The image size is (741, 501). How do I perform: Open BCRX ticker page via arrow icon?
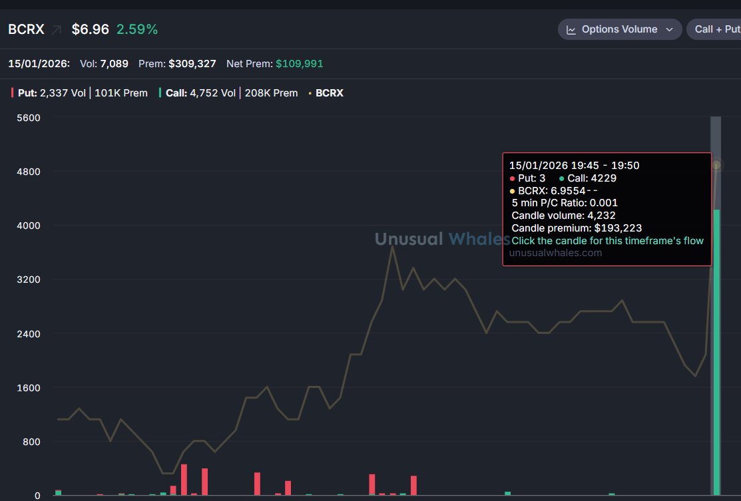click(57, 30)
